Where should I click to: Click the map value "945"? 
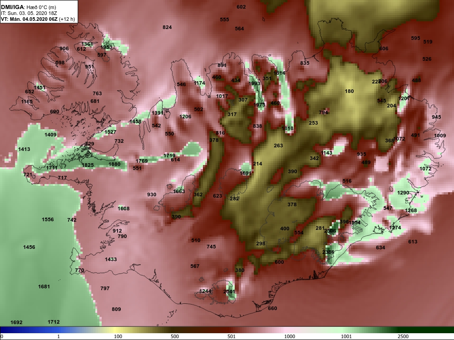coord(436,117)
